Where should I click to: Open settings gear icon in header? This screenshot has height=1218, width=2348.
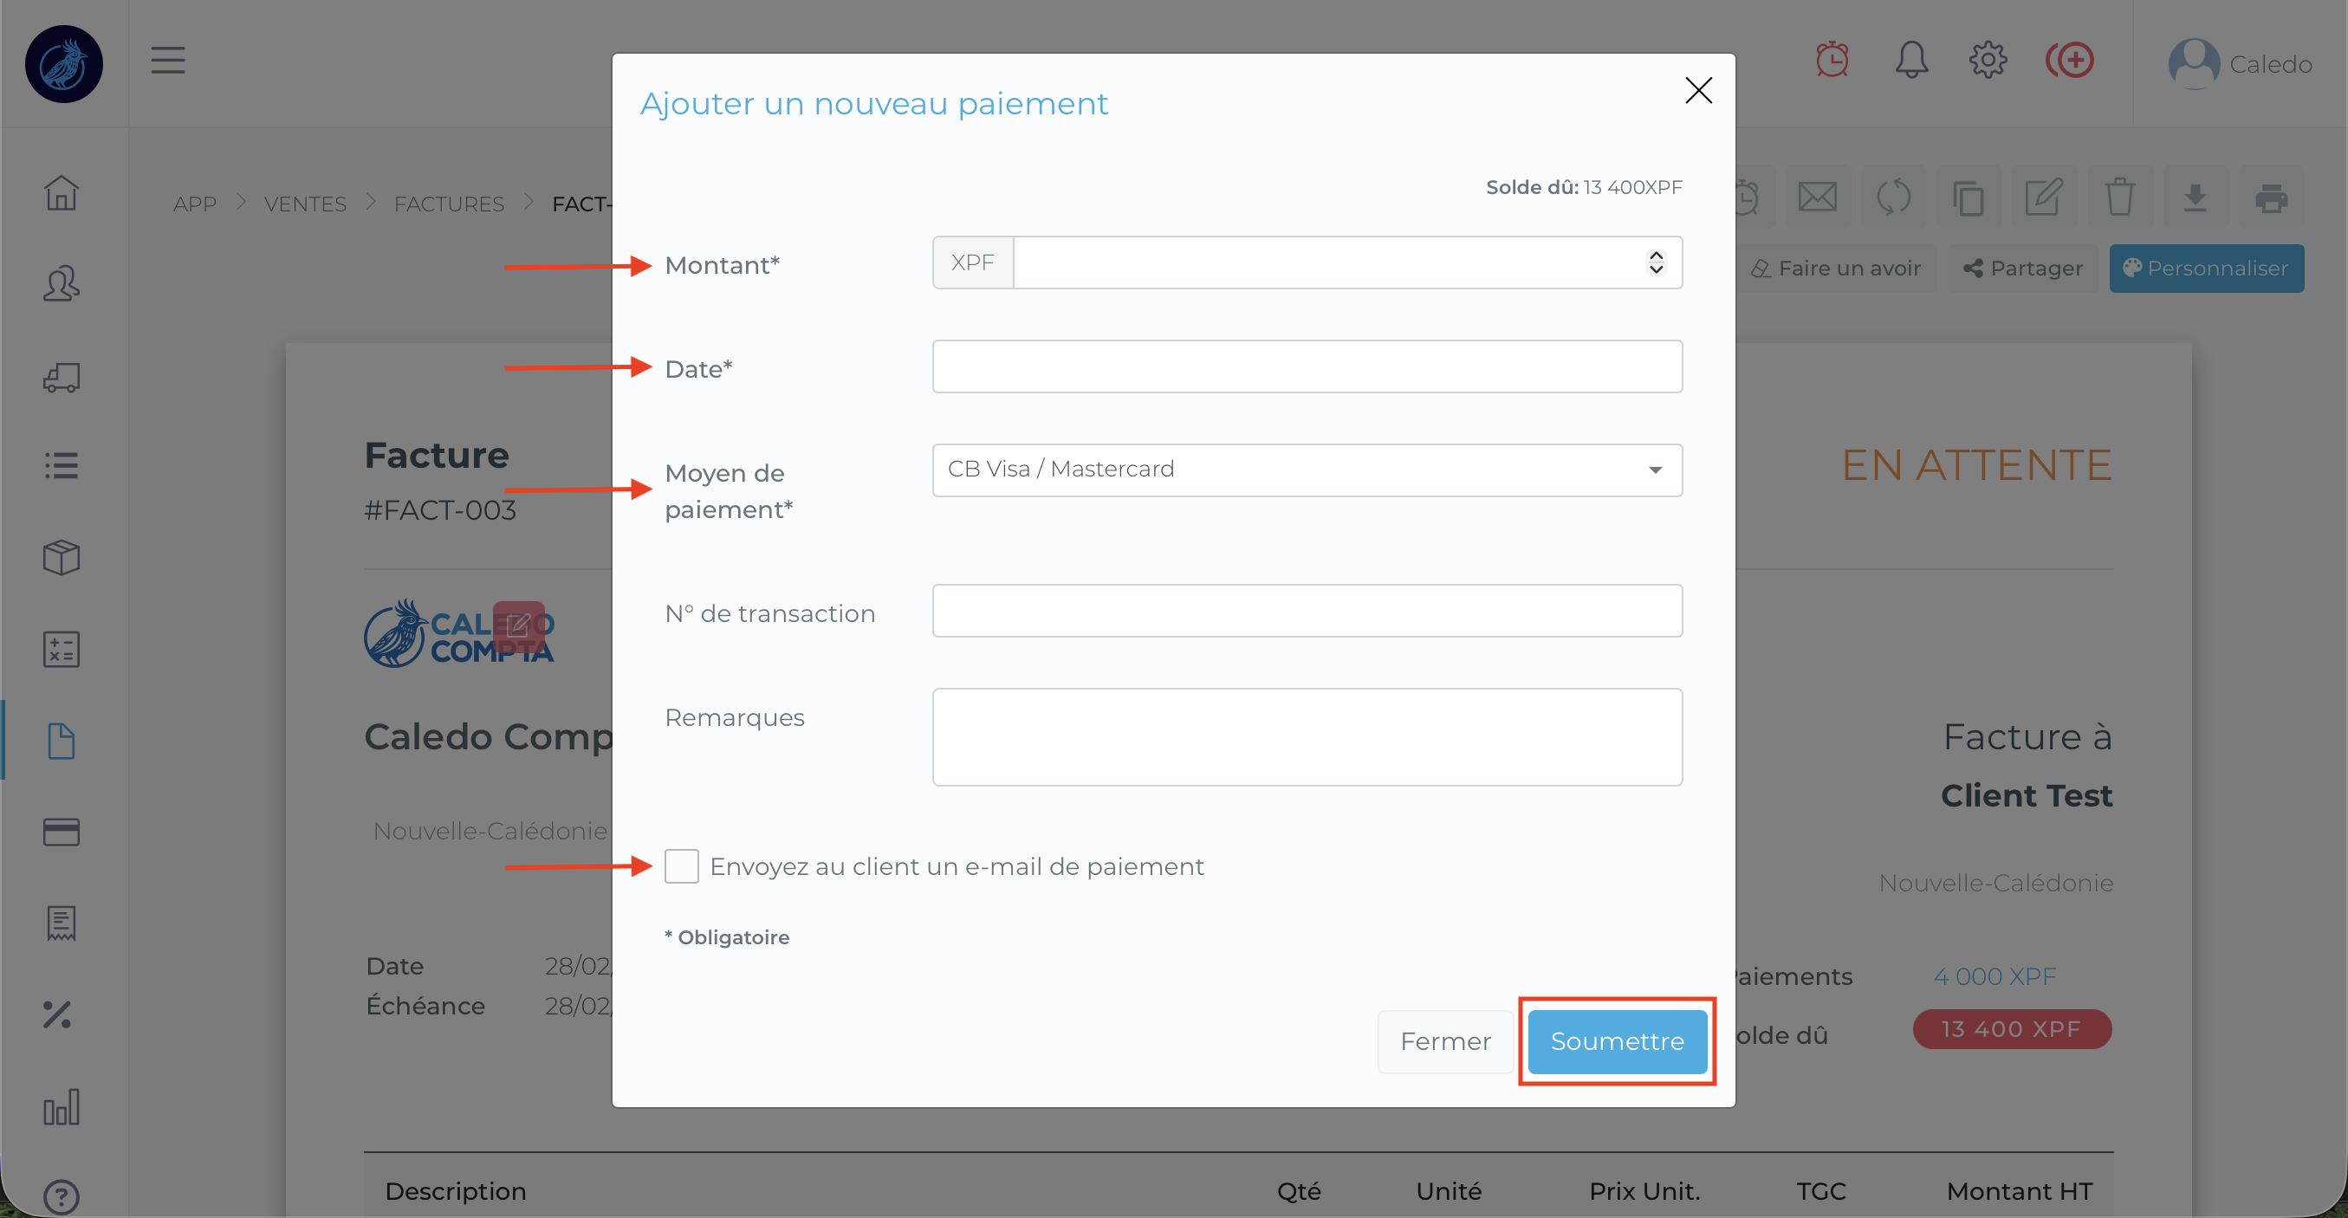pyautogui.click(x=1987, y=62)
